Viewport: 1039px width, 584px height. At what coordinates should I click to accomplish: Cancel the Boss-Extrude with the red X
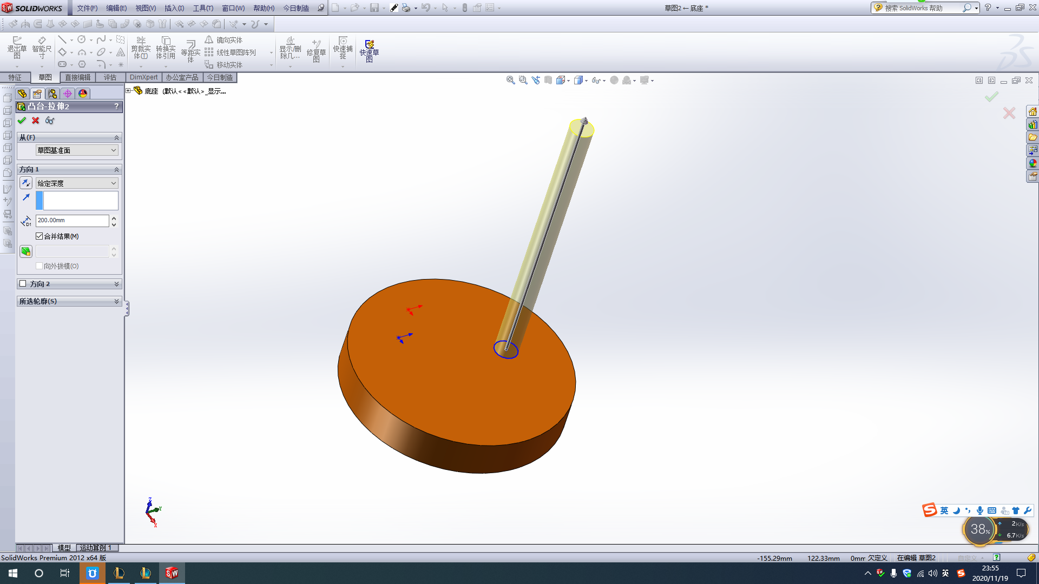(x=36, y=121)
